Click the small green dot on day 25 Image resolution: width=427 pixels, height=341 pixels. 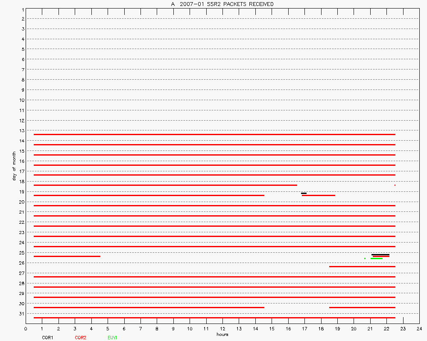[365, 258]
